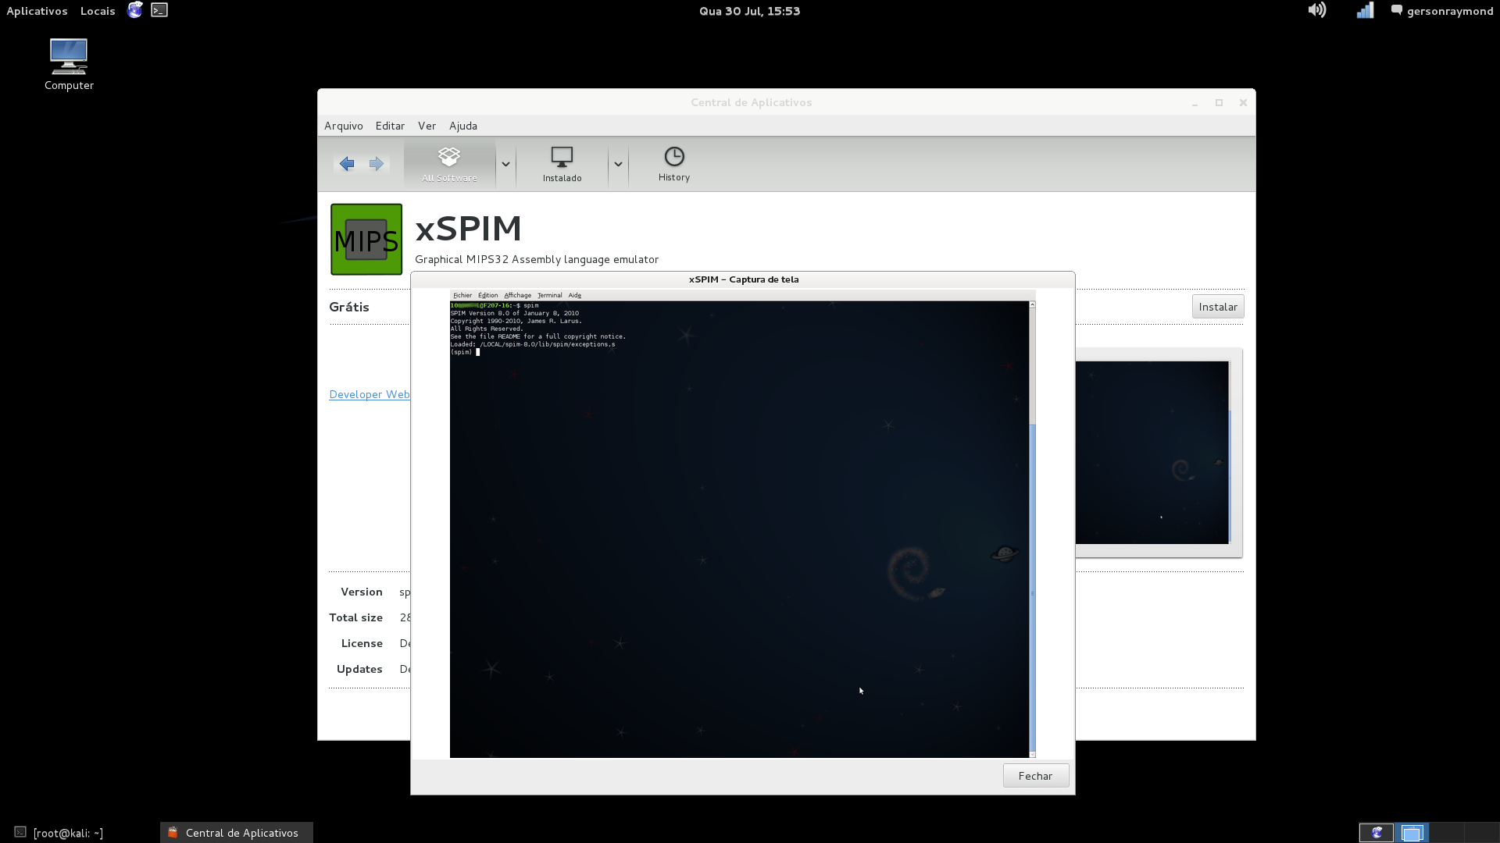Click the Fechar button in screenshot dialog
The image size is (1500, 843).
pyautogui.click(x=1036, y=776)
